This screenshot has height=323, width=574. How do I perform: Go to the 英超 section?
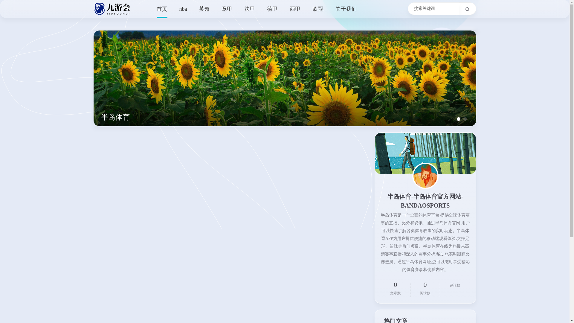(x=204, y=9)
